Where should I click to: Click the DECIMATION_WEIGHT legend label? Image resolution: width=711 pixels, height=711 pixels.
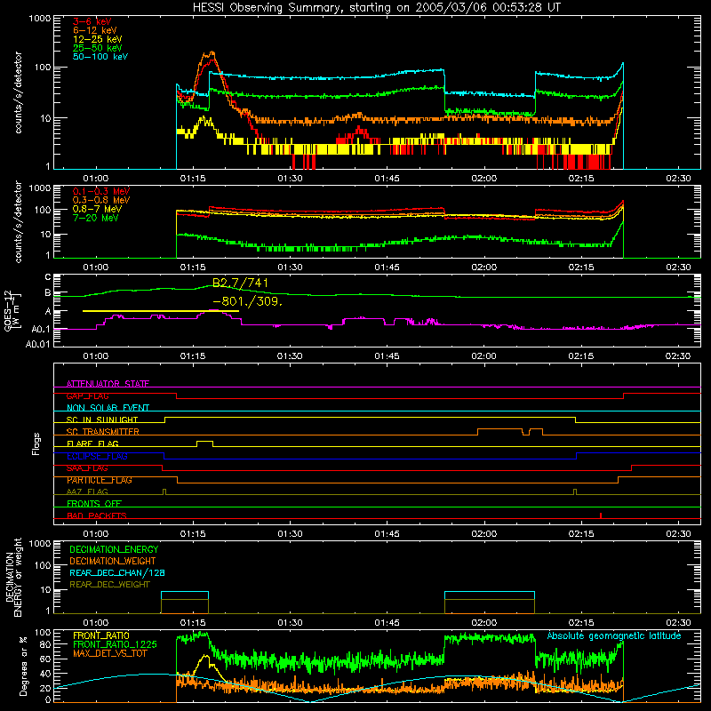tap(113, 561)
